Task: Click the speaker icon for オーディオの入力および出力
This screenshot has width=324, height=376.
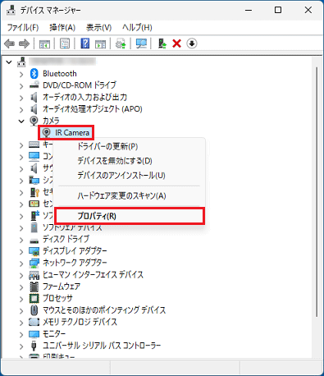Action: pyautogui.click(x=34, y=97)
